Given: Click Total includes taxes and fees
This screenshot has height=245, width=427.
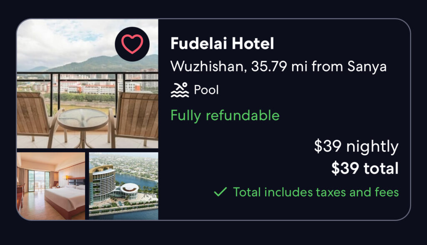Looking at the screenshot, I should pos(316,192).
